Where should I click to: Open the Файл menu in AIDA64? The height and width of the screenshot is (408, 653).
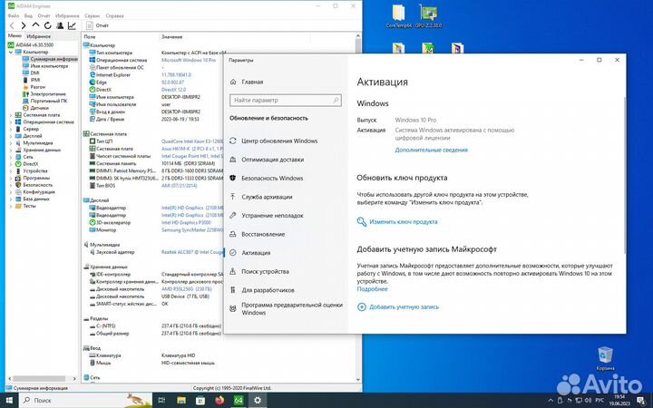click(14, 15)
